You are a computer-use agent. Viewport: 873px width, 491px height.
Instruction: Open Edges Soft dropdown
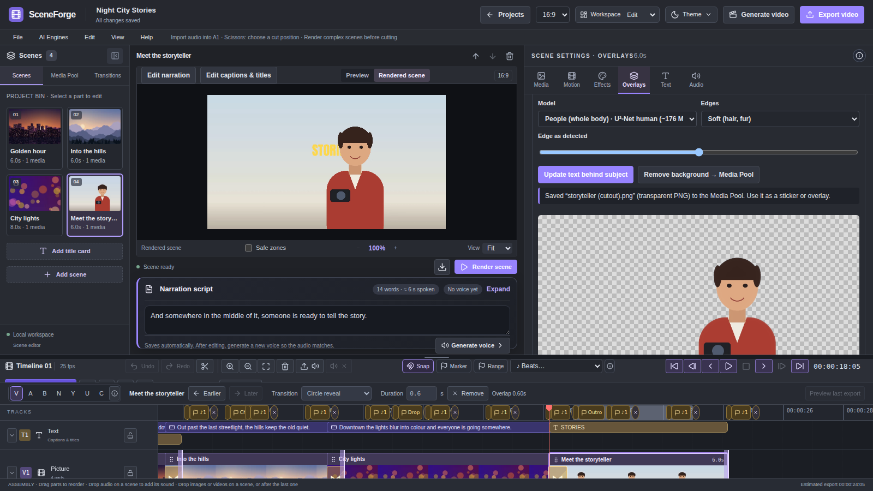tap(780, 119)
